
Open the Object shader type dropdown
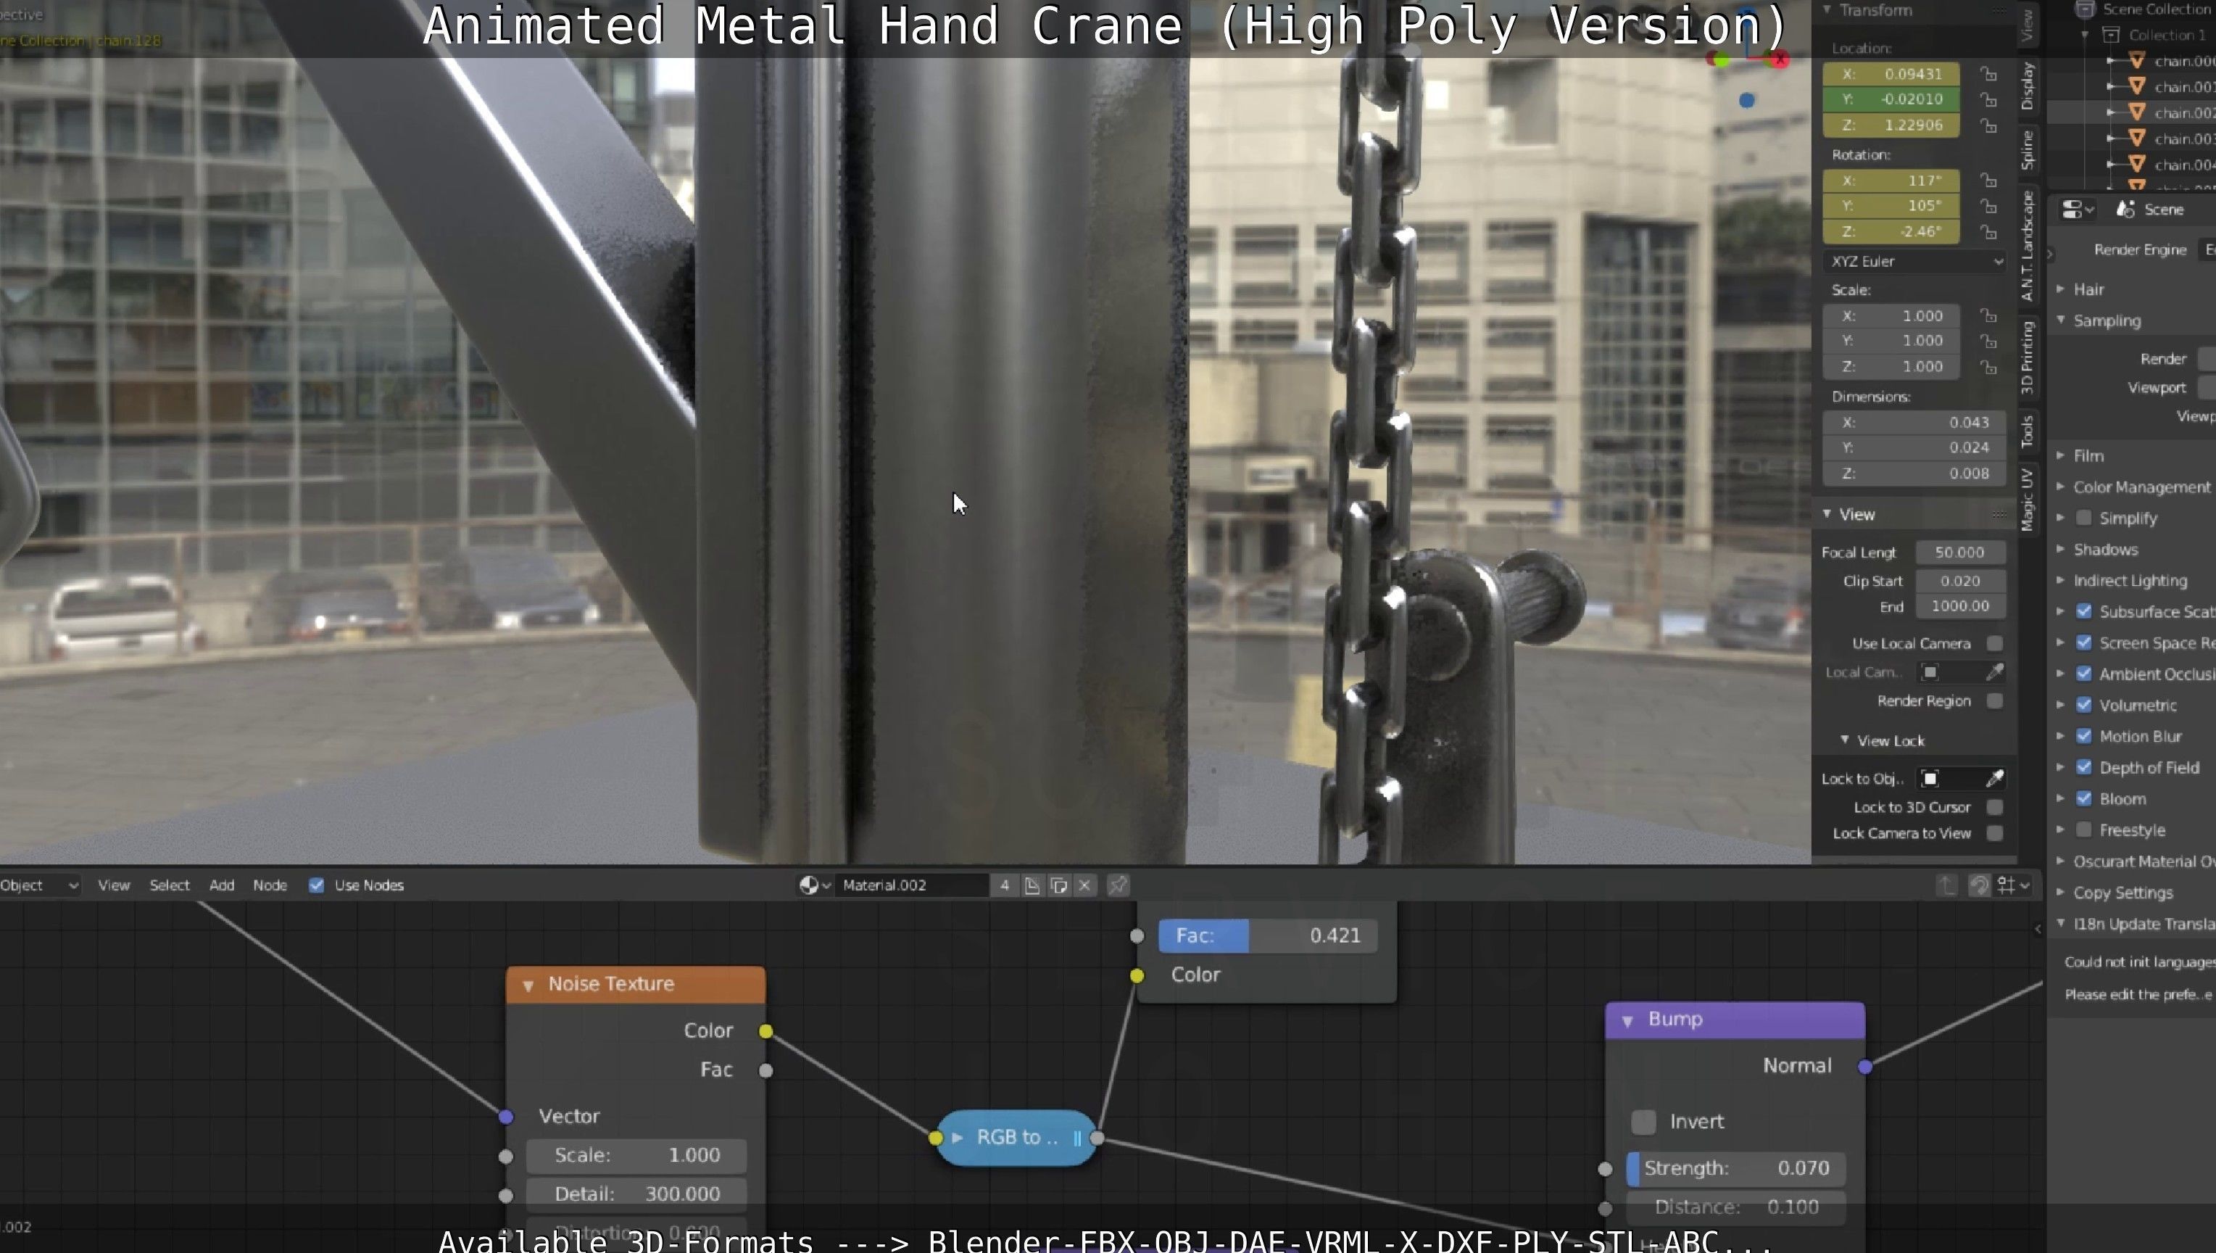[38, 885]
